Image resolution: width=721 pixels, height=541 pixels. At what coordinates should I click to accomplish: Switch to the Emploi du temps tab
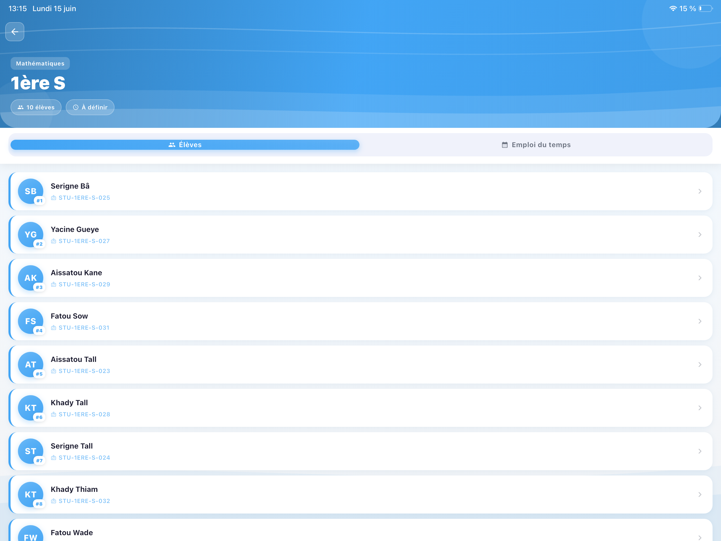pyautogui.click(x=536, y=145)
